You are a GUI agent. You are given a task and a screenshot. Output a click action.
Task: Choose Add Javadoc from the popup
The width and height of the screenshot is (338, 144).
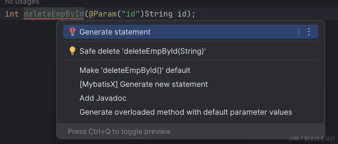click(103, 98)
